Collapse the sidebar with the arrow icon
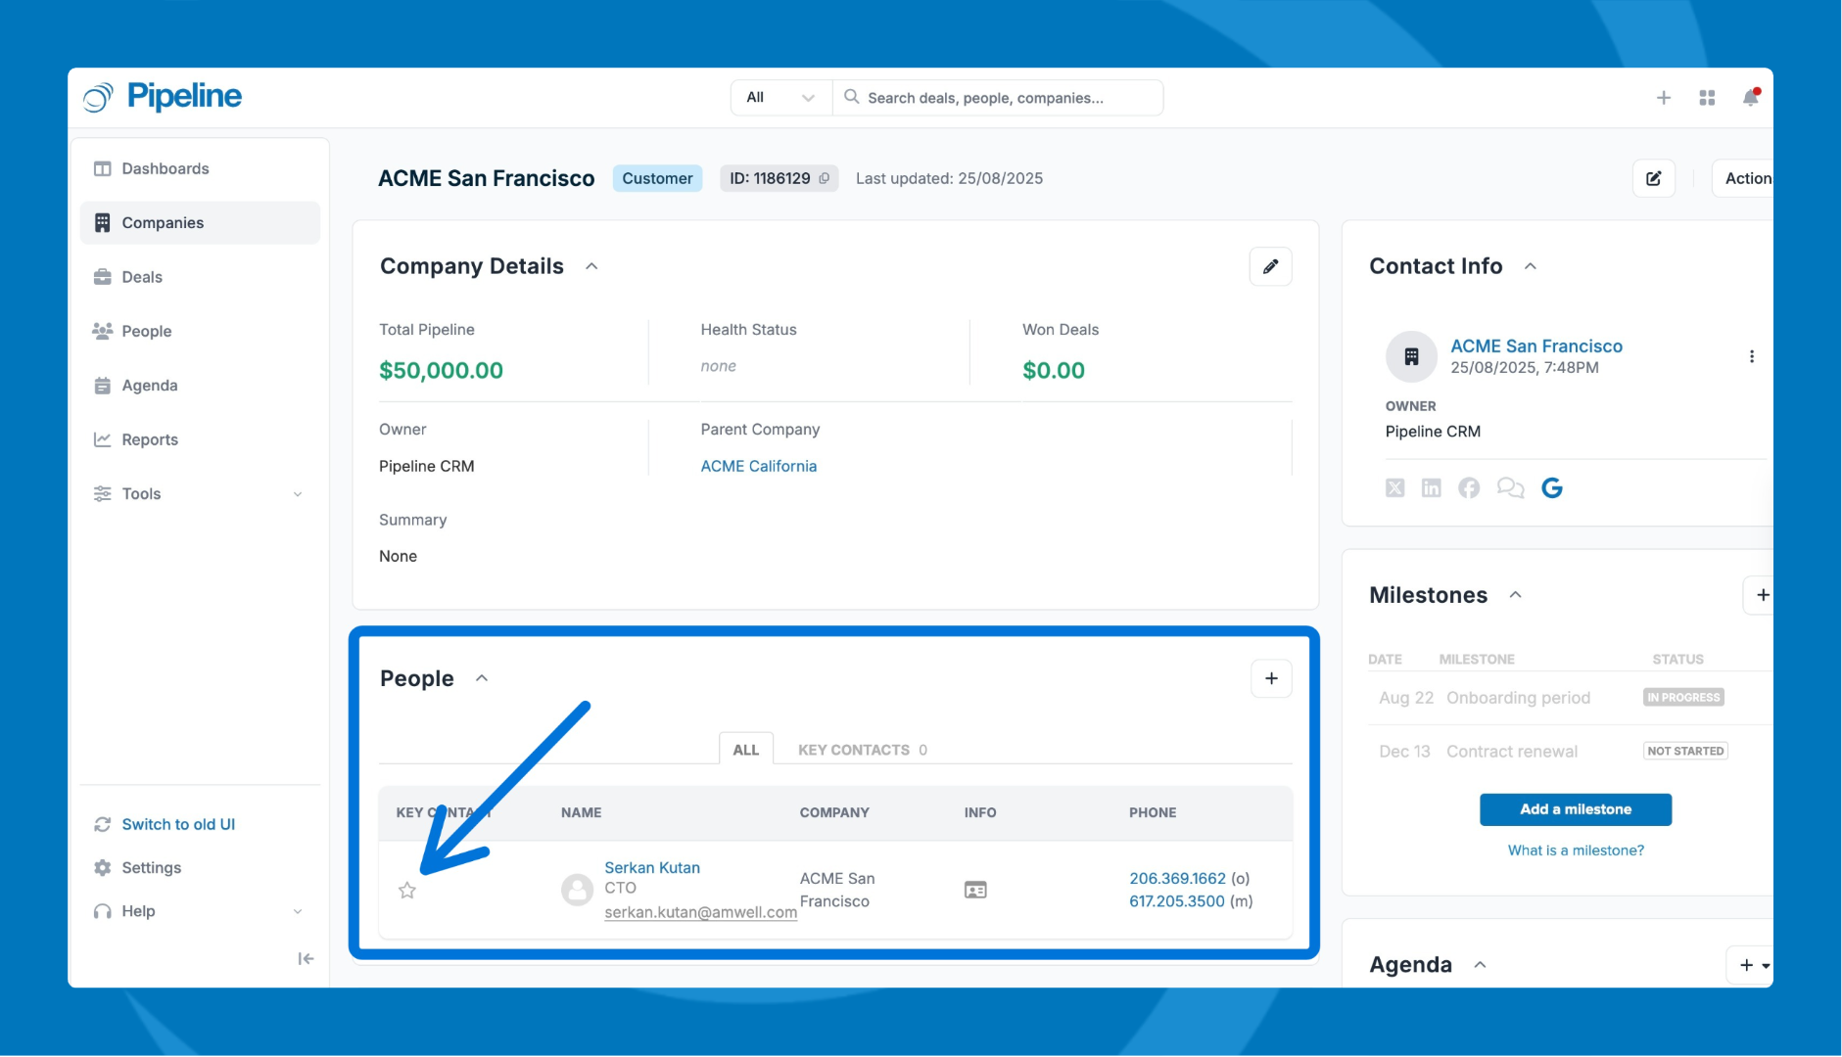The image size is (1842, 1057). click(306, 959)
